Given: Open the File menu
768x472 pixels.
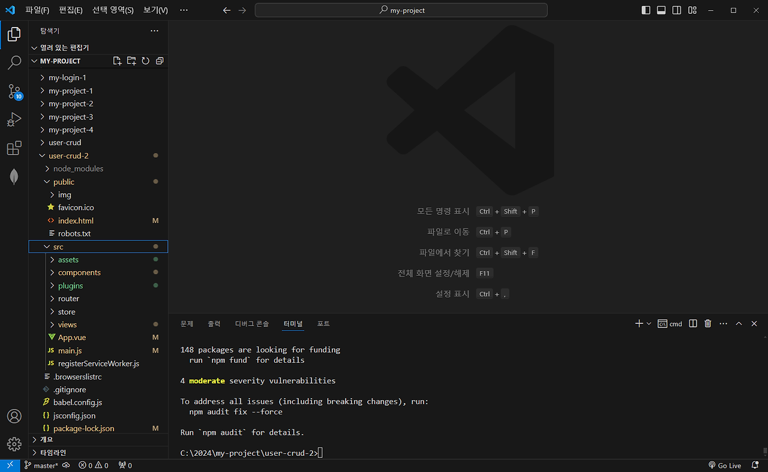Looking at the screenshot, I should 37,10.
